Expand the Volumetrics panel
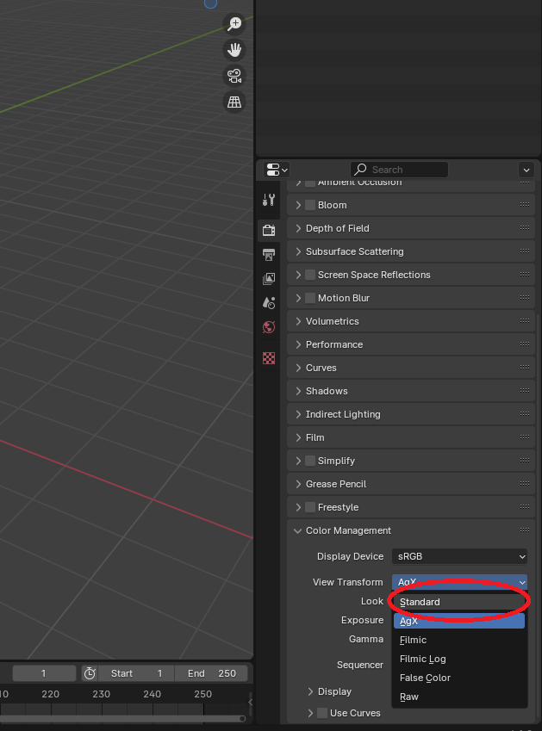Image resolution: width=542 pixels, height=731 pixels. click(410, 321)
